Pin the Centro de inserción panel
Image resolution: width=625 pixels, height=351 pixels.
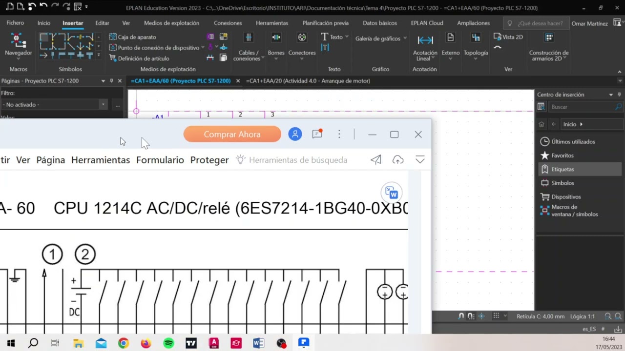pos(619,95)
